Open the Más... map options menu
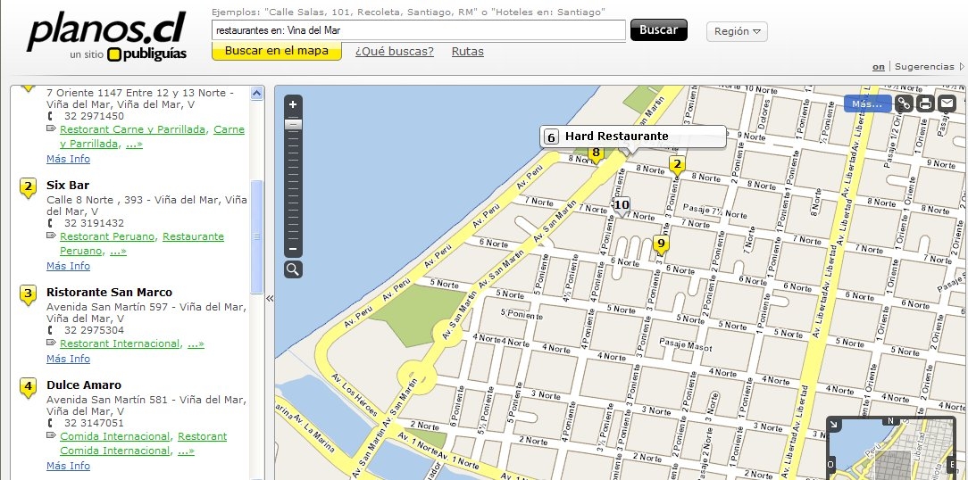Screen dimensions: 968x480 (x=866, y=103)
